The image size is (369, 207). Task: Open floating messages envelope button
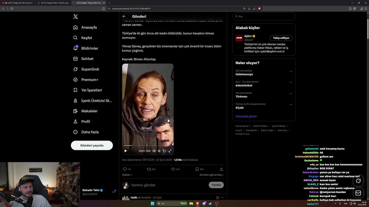click(358, 193)
